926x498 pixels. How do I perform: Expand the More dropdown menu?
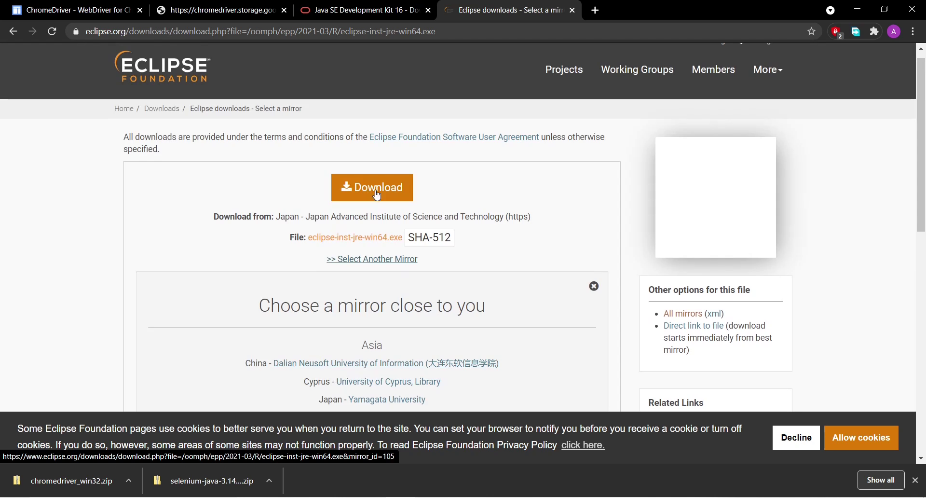point(768,69)
